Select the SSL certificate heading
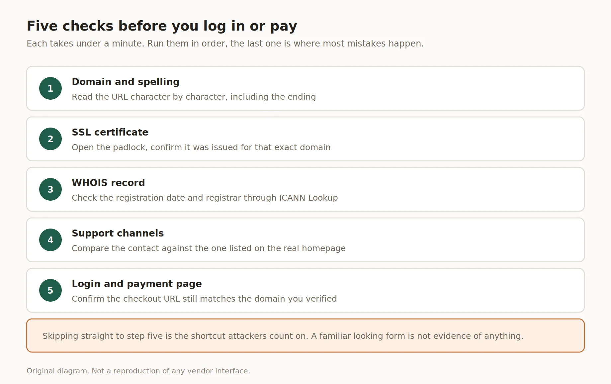Viewport: 611px width, 384px height. [110, 132]
